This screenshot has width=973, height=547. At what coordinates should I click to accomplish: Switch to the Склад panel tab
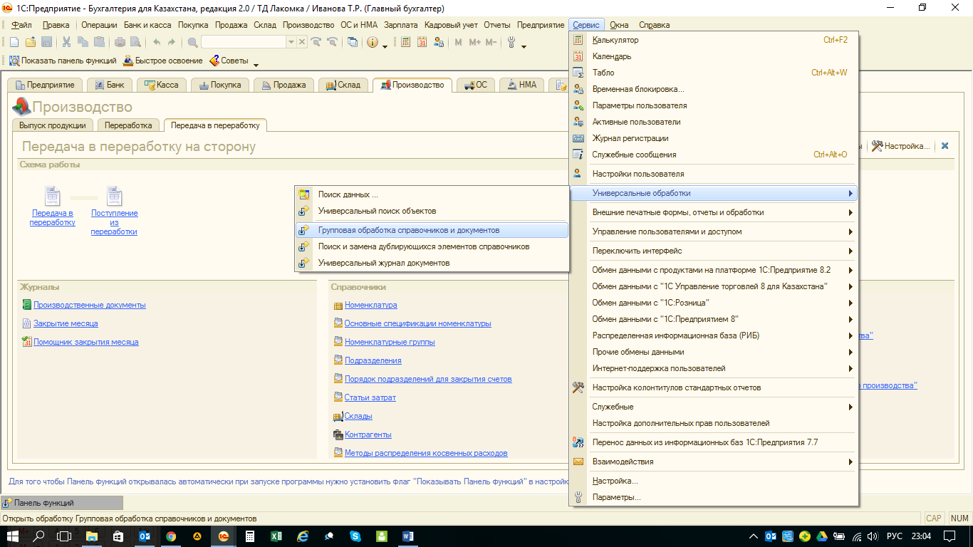(x=343, y=85)
